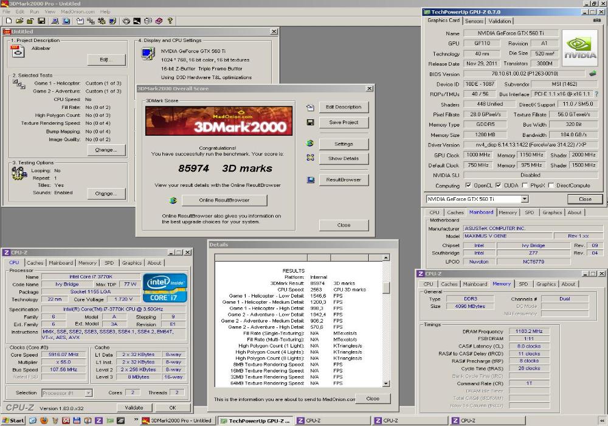Click the pink help book toolbar icon
Screen dimensions: 608x426
point(159,21)
